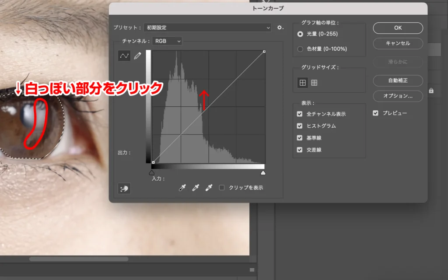Choose the simple 4x4 grid size icon
The image size is (448, 280).
coord(302,82)
